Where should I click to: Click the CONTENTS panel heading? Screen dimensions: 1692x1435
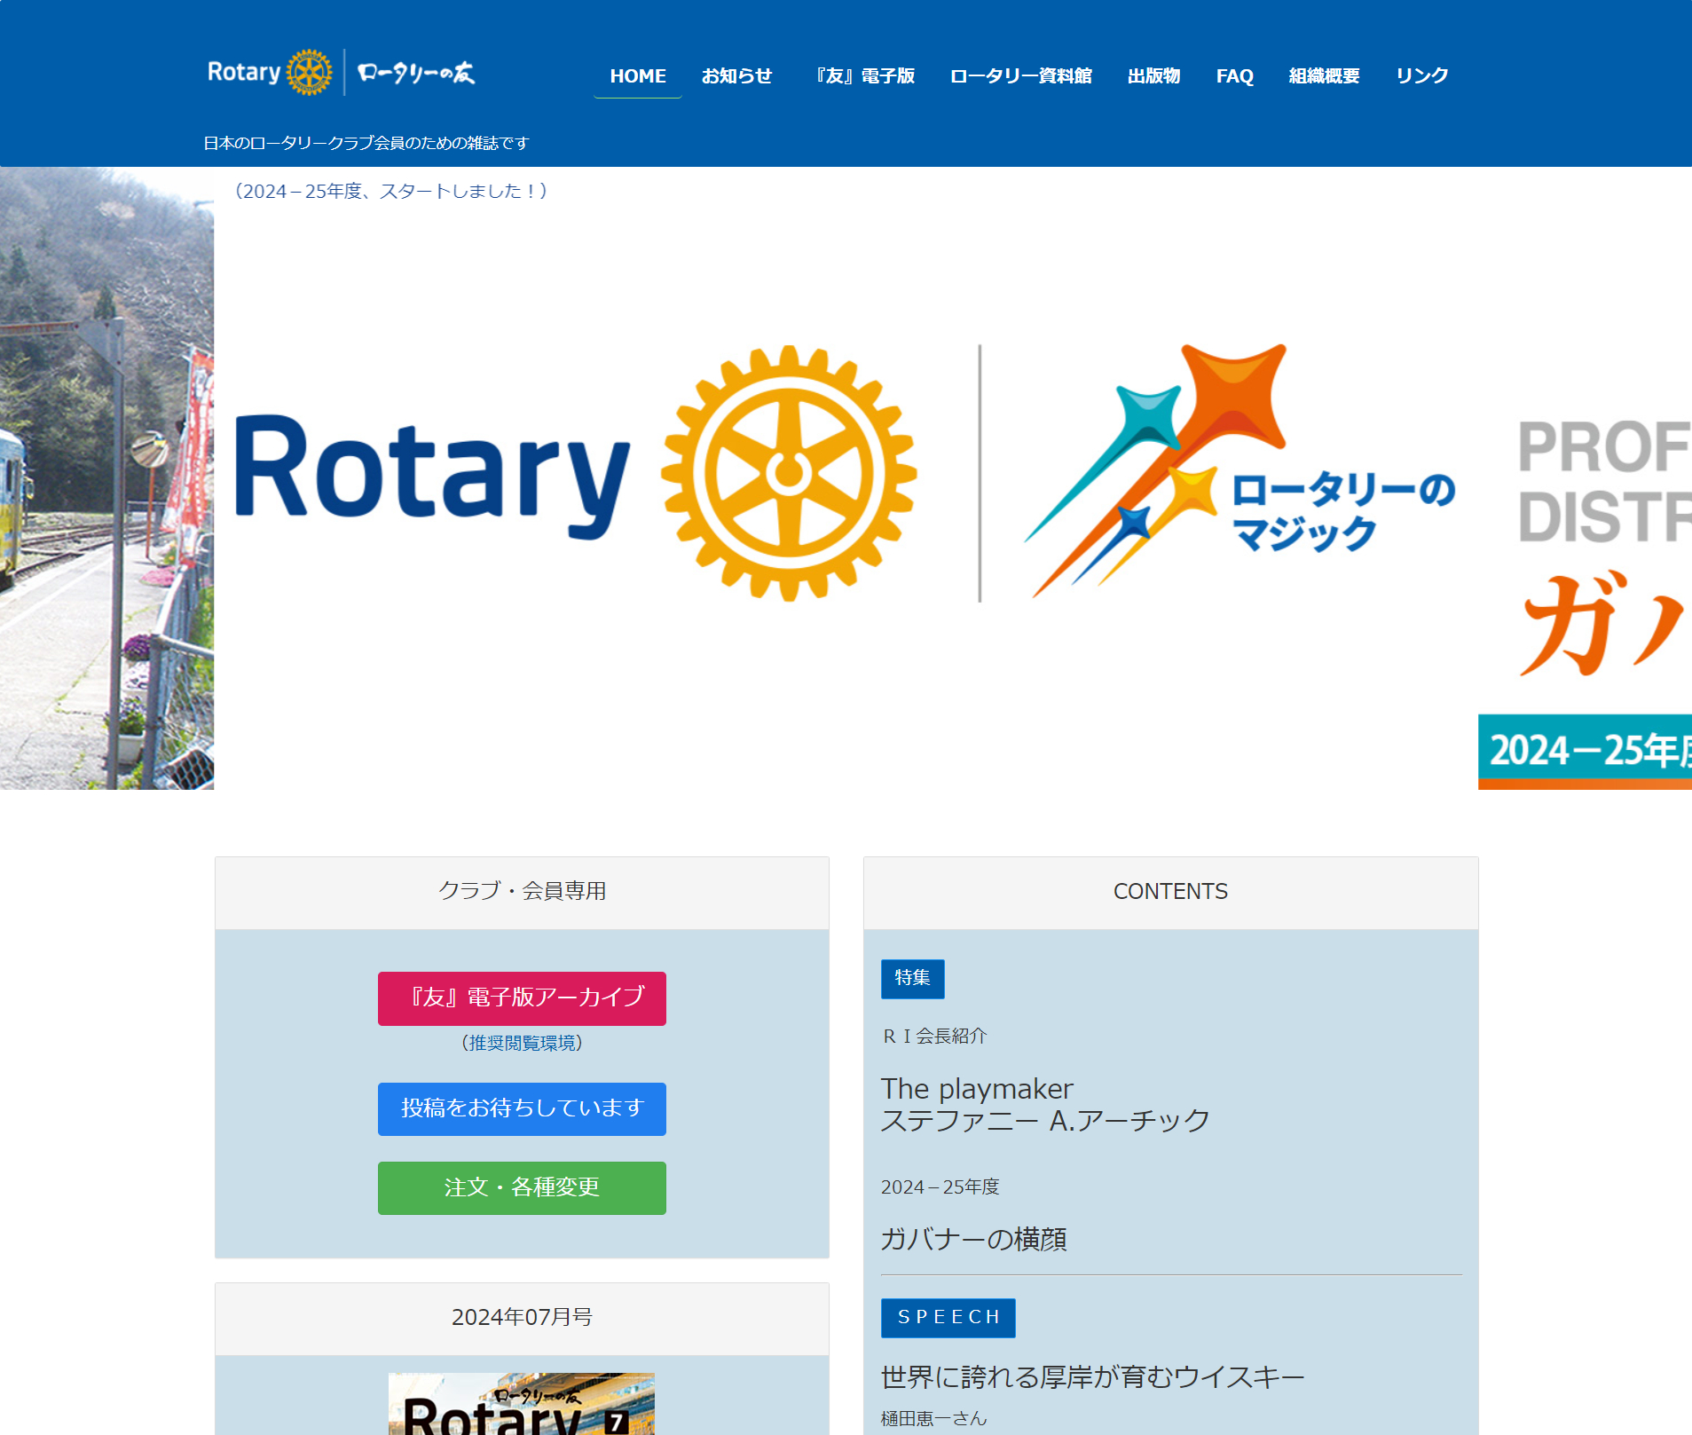tap(1170, 891)
